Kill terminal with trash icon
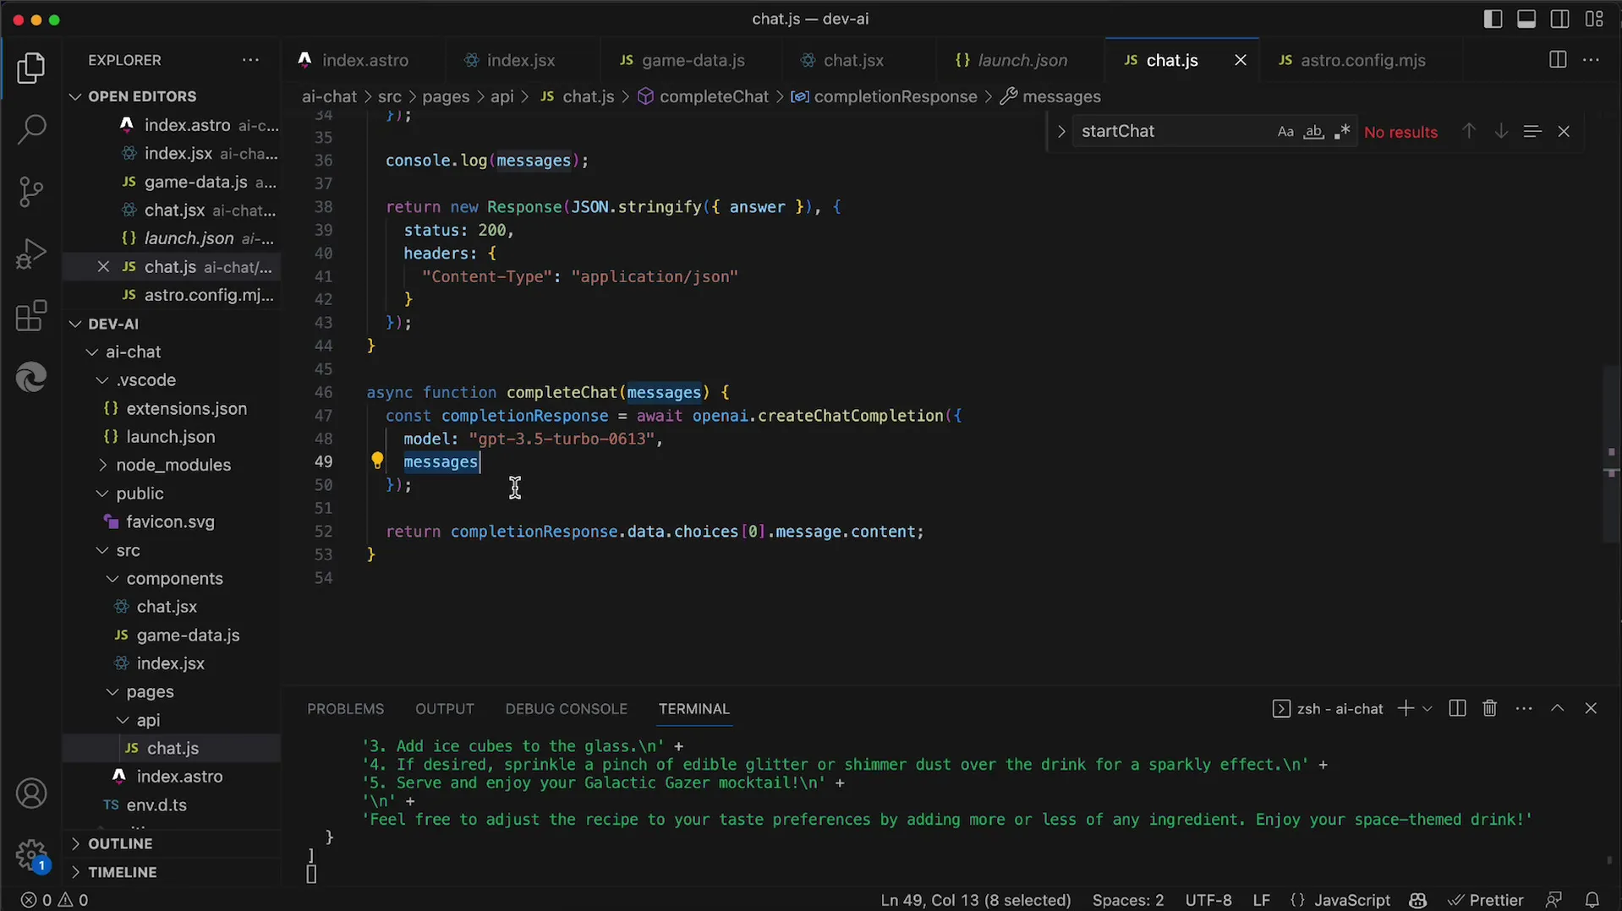Screen dimensions: 1622x911 (x=1490, y=708)
